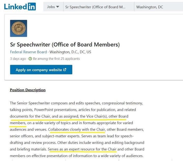Click 'Be among the first 25 applicants'
The width and height of the screenshot is (183, 161).
tap(56, 59)
